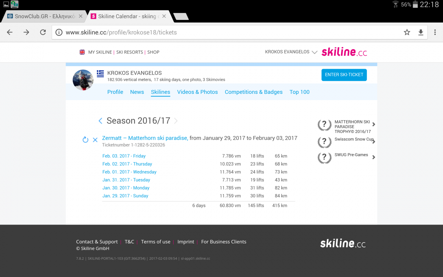The height and width of the screenshot is (277, 443).
Task: Tap the battery indicator in status bar
Action: coord(416,4)
